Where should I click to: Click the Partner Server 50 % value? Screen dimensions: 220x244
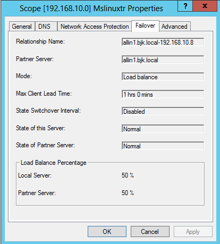point(128,192)
